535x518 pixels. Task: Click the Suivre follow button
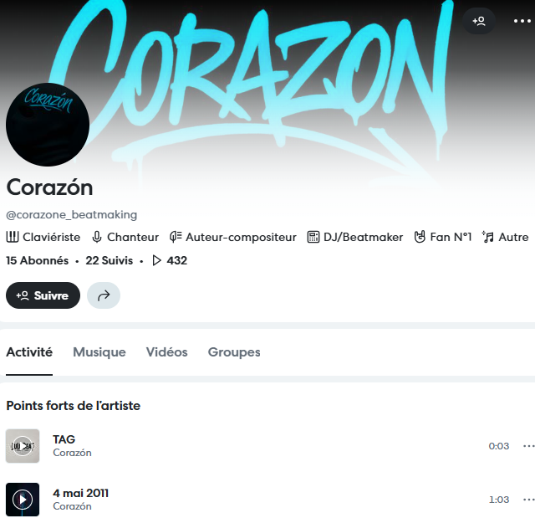pos(43,295)
